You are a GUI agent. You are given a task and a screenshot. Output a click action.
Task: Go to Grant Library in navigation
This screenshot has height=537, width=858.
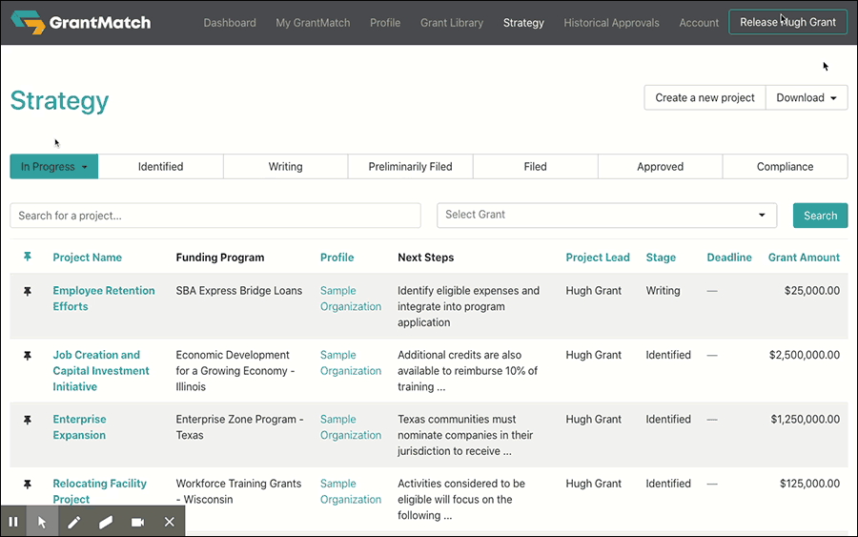tap(452, 23)
